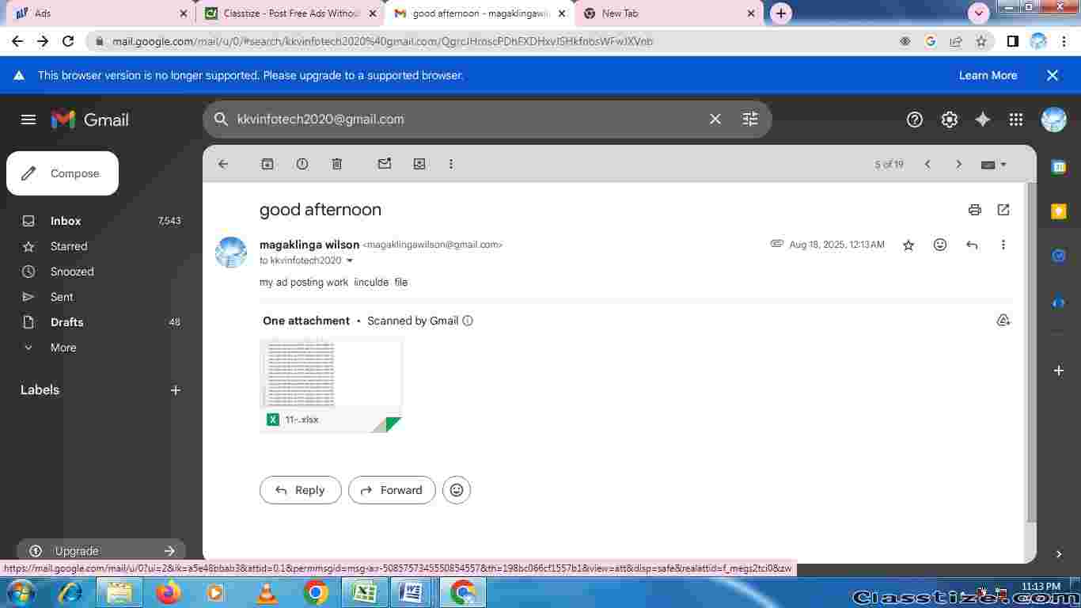Screen dimensions: 1081x608
Task: Toggle the main menu hamburger
Action: click(28, 120)
